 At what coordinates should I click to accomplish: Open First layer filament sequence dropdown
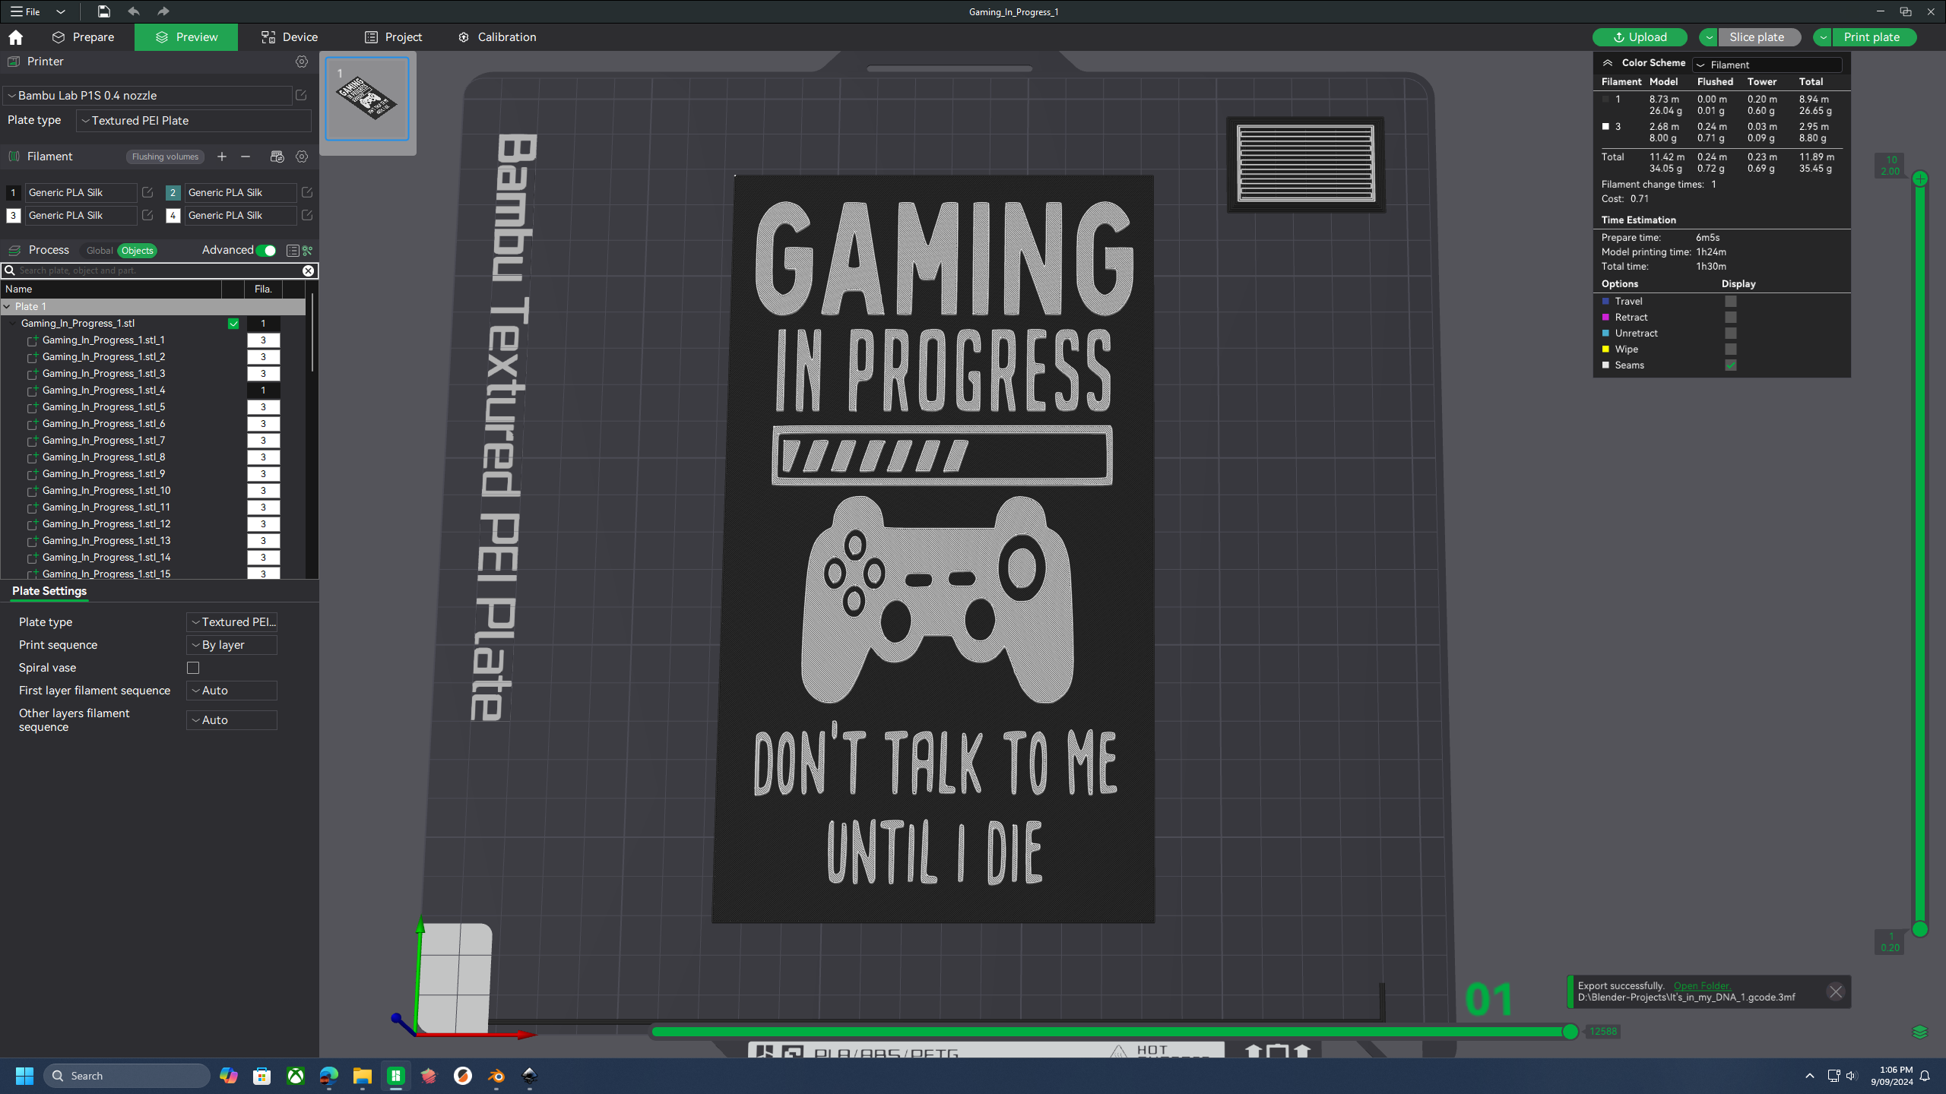coord(232,691)
